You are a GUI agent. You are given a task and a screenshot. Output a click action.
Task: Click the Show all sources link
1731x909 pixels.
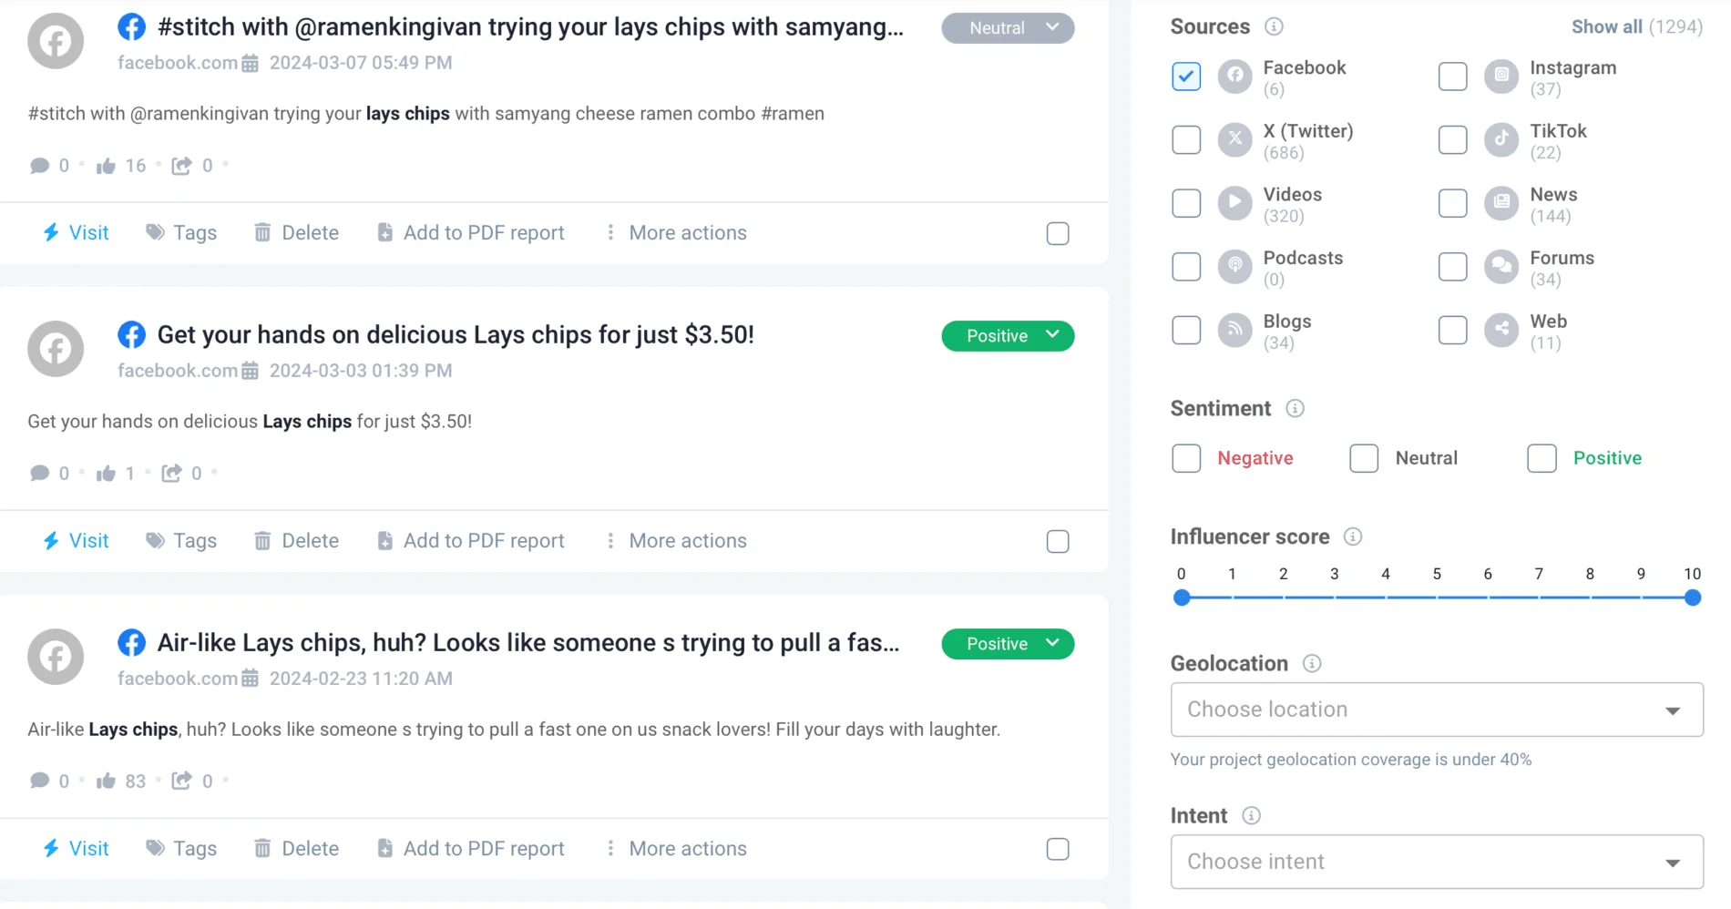click(1606, 26)
